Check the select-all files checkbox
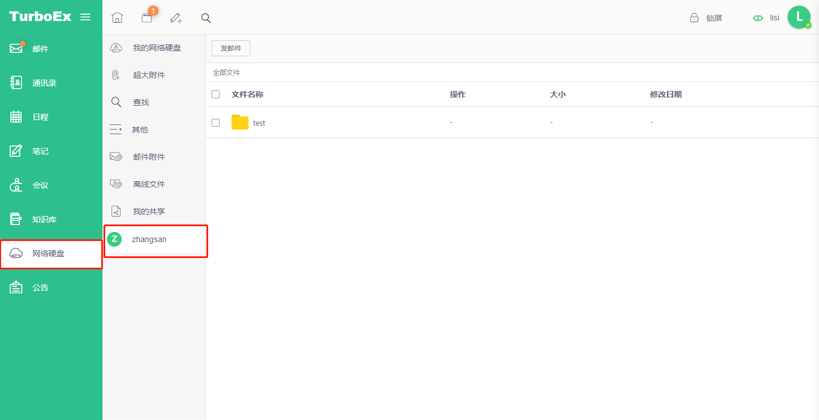 (216, 94)
